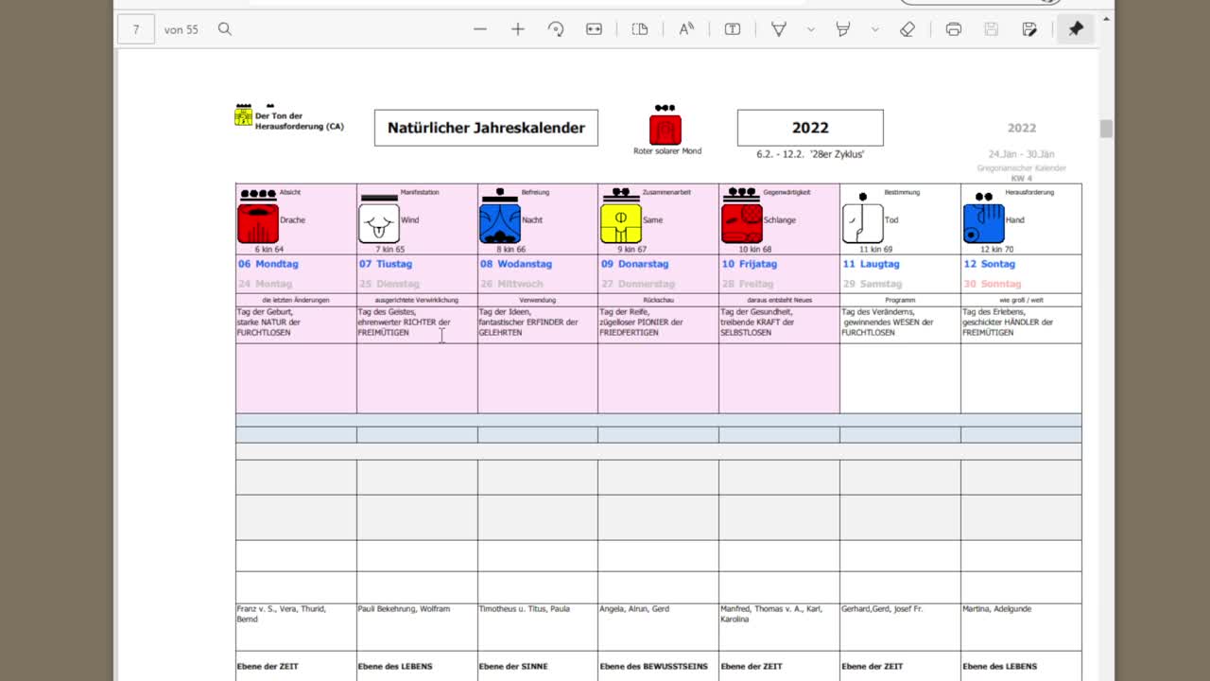Click the names Angela, Alrun, Gerd
Screen dimensions: 1210x681
point(634,609)
